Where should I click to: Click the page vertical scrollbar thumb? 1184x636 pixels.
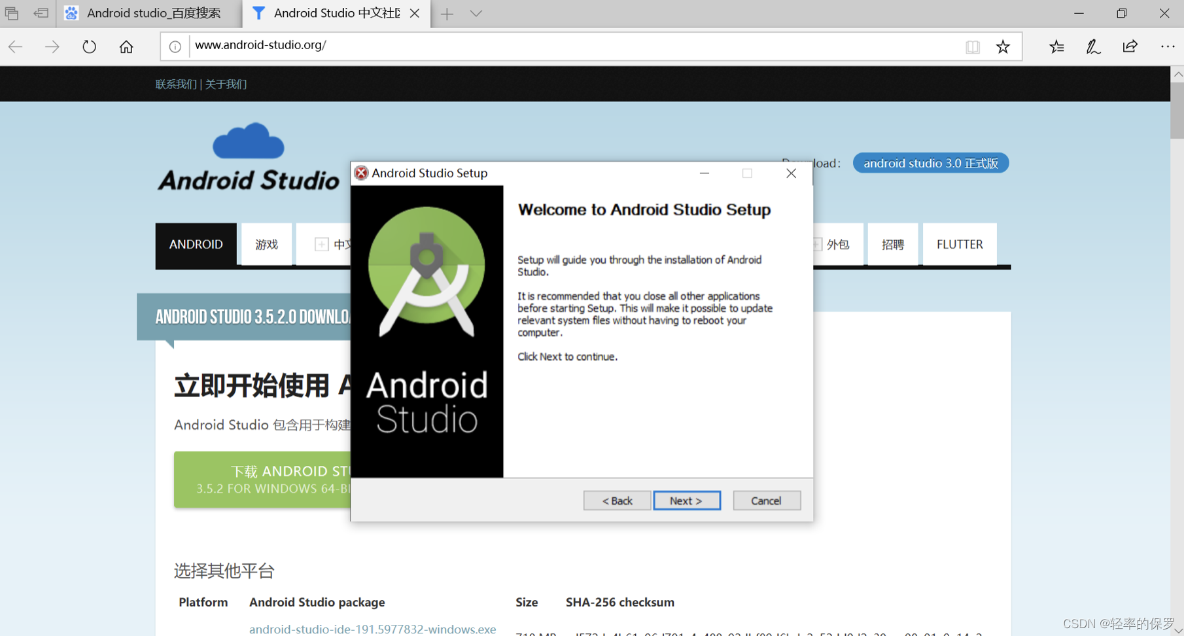point(1177,110)
